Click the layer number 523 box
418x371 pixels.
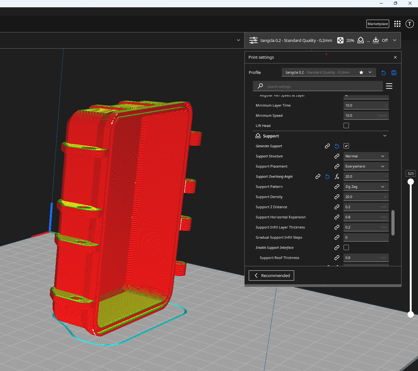tap(411, 174)
